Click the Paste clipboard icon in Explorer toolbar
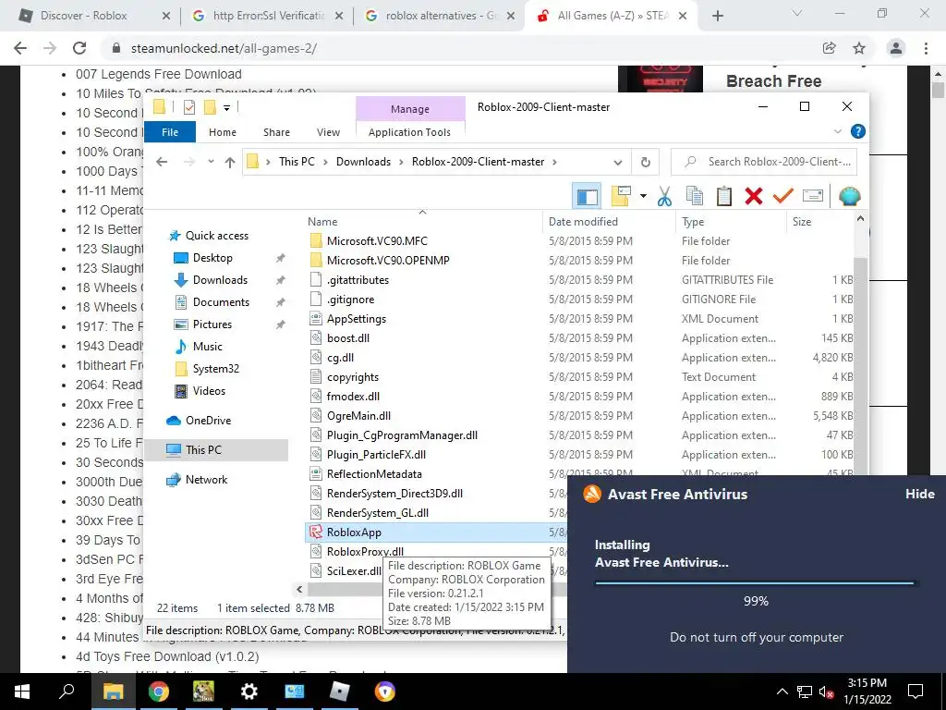 (x=724, y=196)
